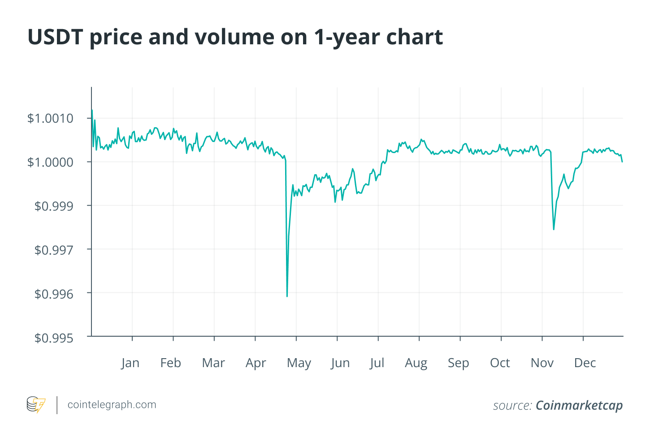Click the Cointelegraph coin logo icon
Screen dimensions: 650x441
coord(36,404)
